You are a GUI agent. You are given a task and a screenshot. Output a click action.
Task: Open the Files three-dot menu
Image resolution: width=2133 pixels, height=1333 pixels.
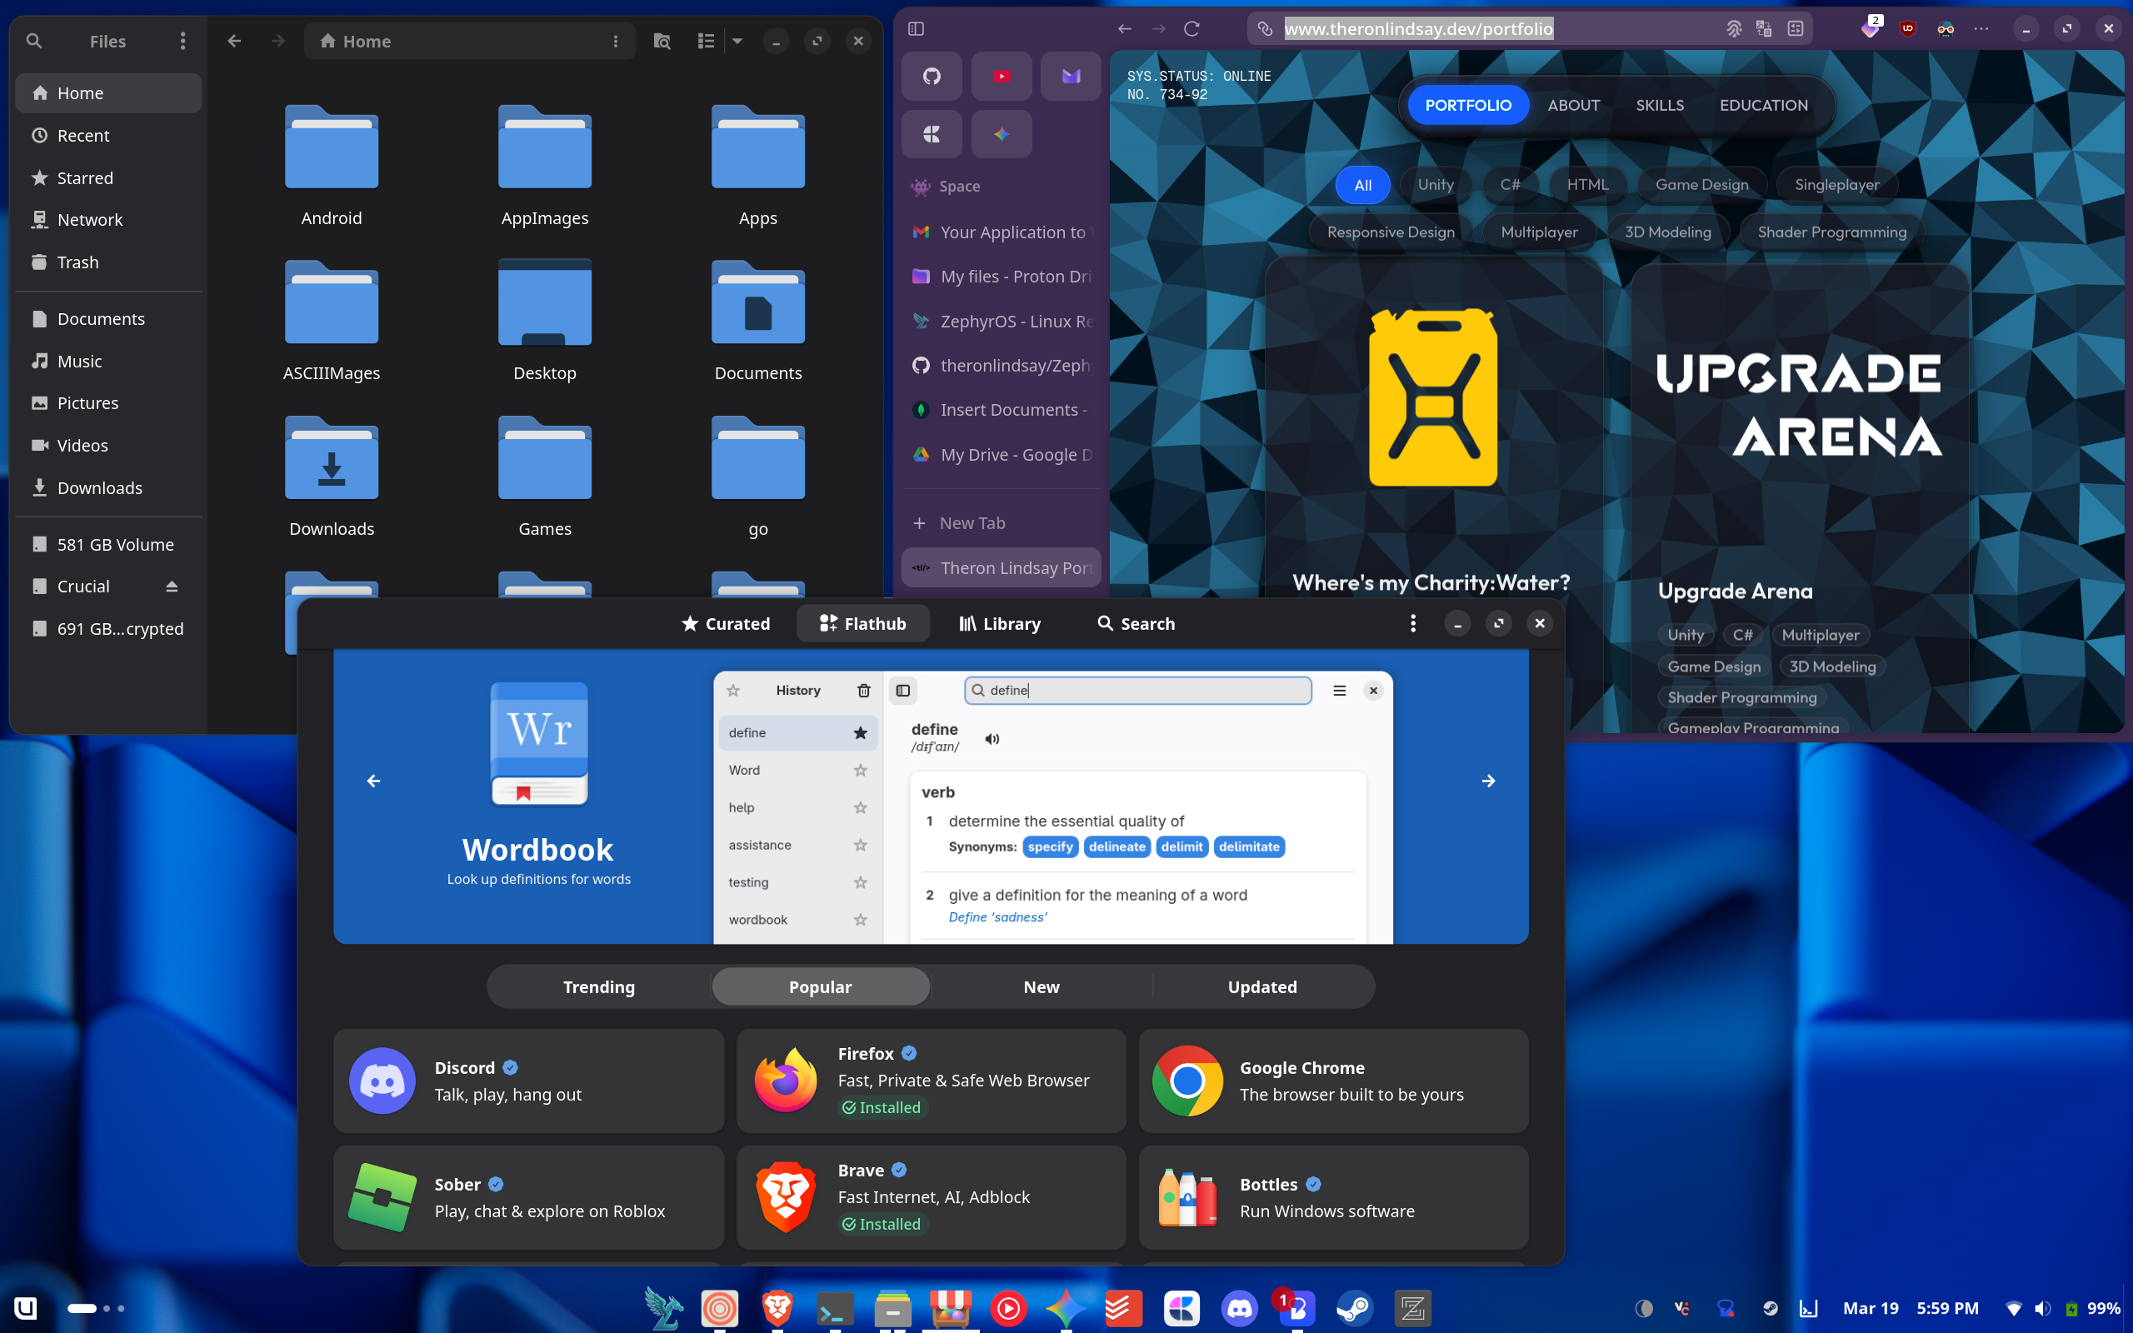182,41
